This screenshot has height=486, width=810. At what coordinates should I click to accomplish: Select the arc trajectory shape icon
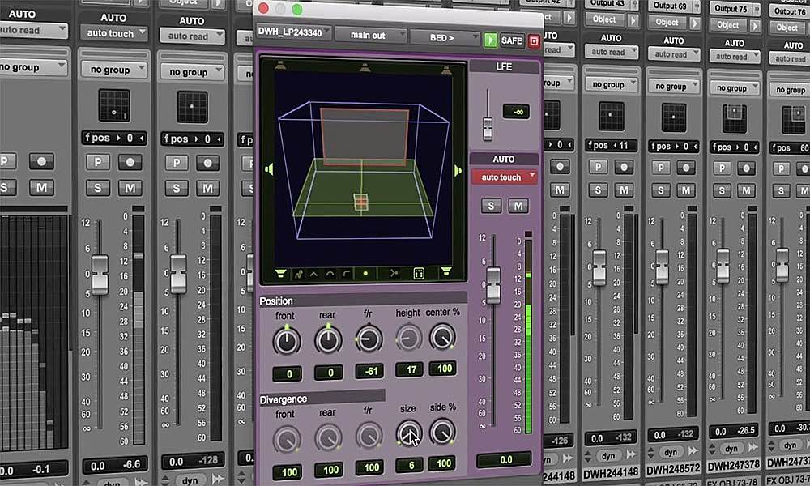click(330, 274)
